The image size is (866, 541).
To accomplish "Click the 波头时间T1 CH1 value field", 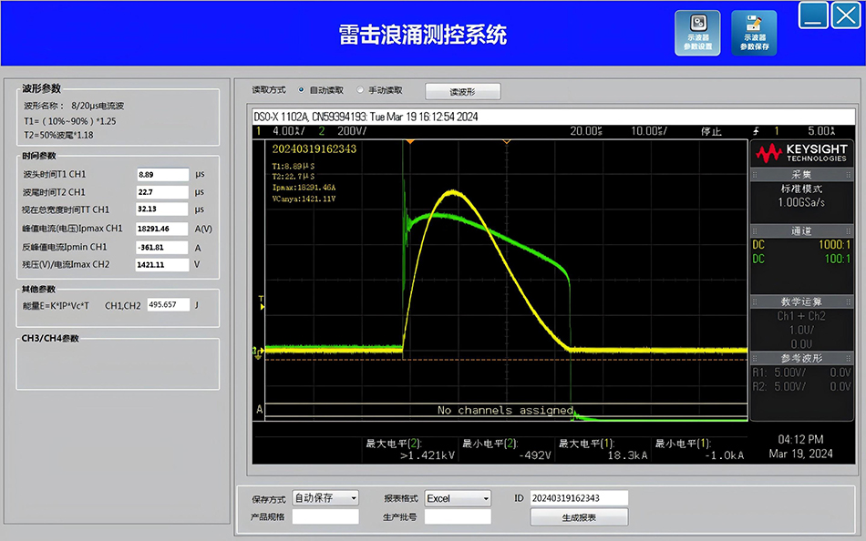I will pos(161,174).
